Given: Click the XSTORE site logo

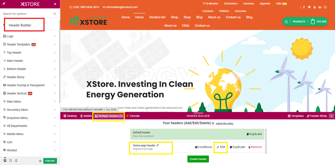Looking at the screenshot, I should coord(88,21).
